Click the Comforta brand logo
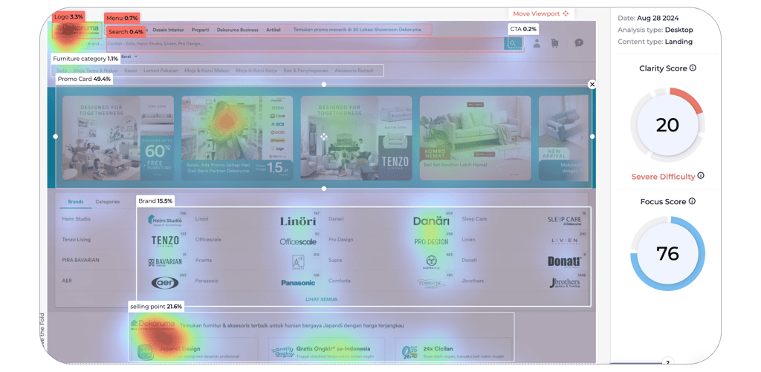Screen dimensions: 761x372 pos(431,283)
